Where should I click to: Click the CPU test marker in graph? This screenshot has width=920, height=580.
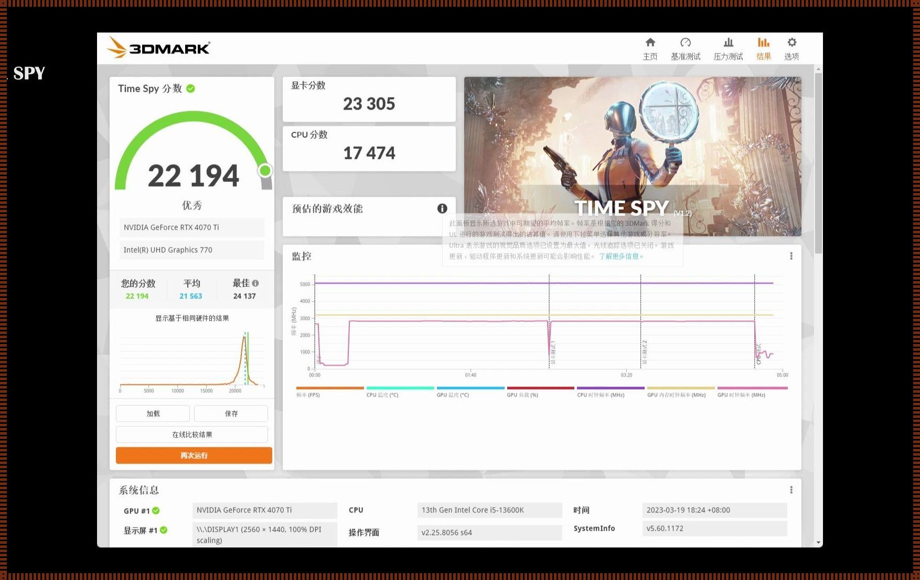pos(758,354)
